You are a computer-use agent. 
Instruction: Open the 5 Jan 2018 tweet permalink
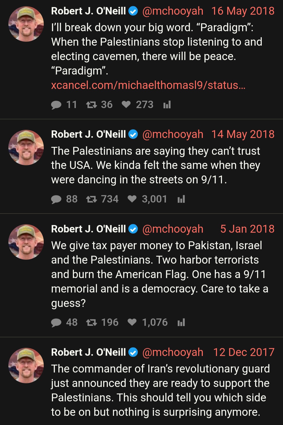tap(247, 229)
